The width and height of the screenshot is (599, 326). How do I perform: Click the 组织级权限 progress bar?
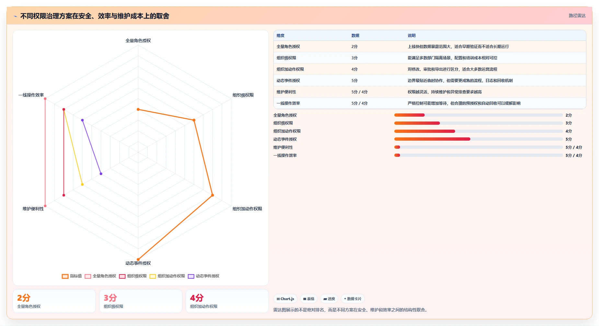tap(478, 123)
